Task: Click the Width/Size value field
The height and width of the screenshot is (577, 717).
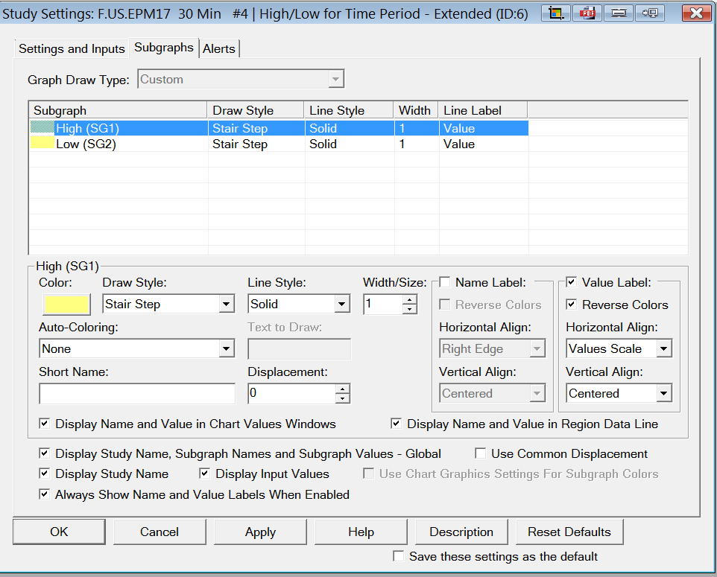Action: coord(383,305)
